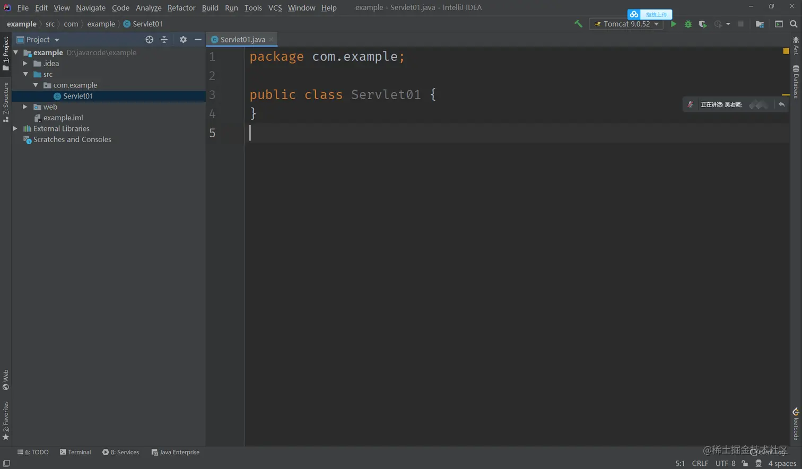Image resolution: width=802 pixels, height=469 pixels.
Task: Expand the web folder
Action: [25, 107]
